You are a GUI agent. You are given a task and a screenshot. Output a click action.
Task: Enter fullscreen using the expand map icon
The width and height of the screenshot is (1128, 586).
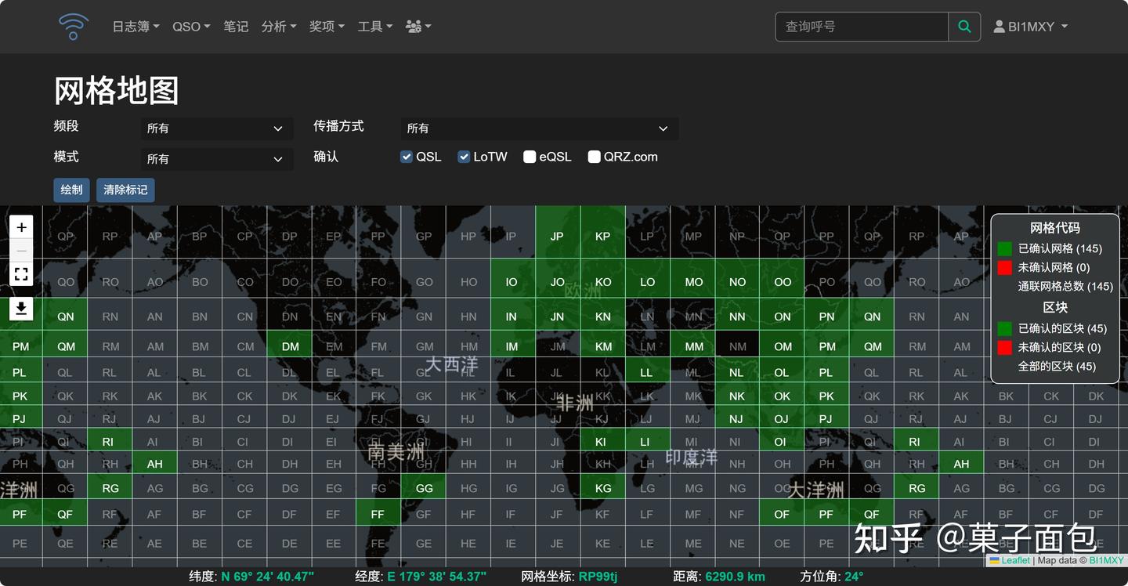(x=21, y=274)
